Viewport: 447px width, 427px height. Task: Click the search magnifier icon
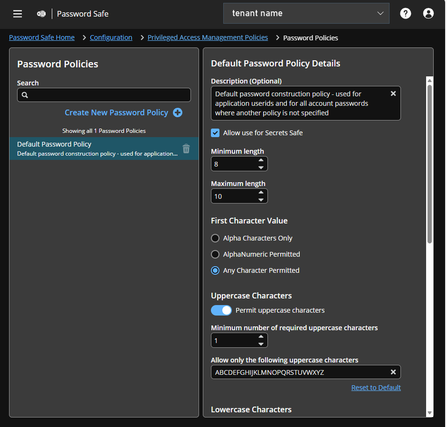click(25, 95)
